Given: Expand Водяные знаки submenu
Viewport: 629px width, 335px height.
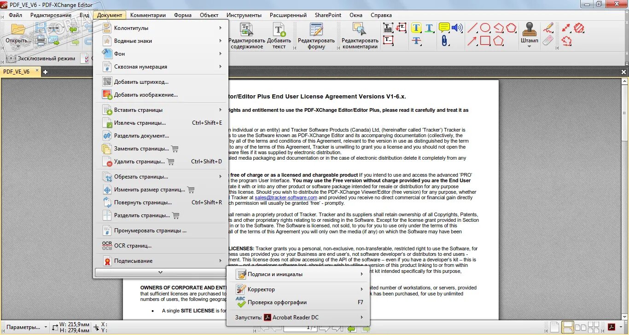Looking at the screenshot, I should pos(160,41).
